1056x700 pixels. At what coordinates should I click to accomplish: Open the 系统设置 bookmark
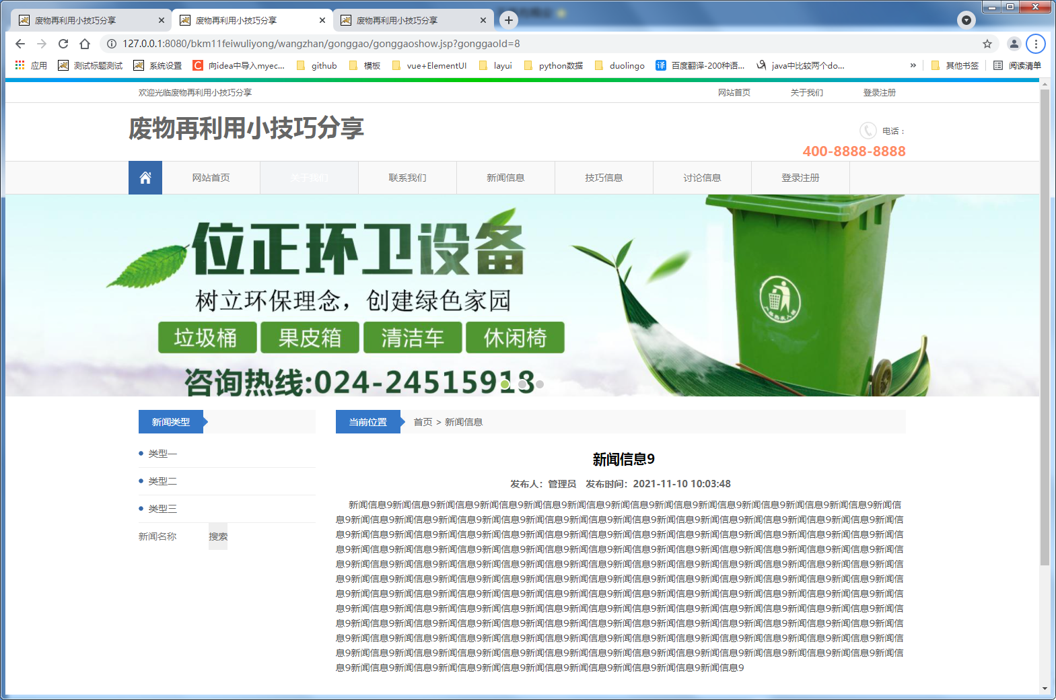(x=157, y=65)
